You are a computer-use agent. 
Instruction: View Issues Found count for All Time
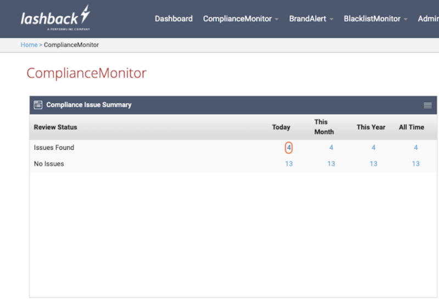pyautogui.click(x=415, y=148)
